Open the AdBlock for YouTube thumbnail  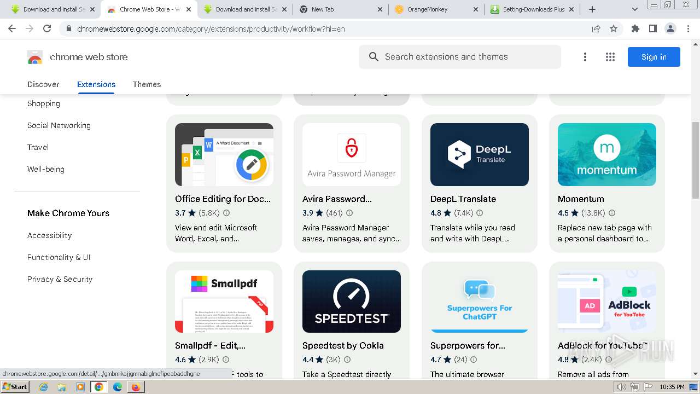pos(607,302)
